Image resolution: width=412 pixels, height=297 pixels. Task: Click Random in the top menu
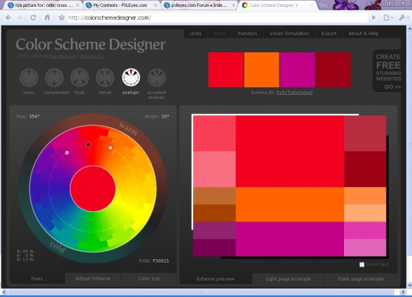click(247, 34)
